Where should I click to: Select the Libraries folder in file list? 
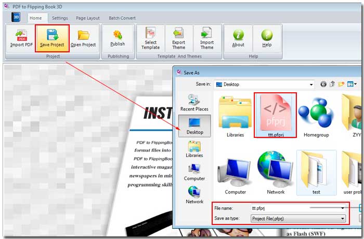(235, 116)
